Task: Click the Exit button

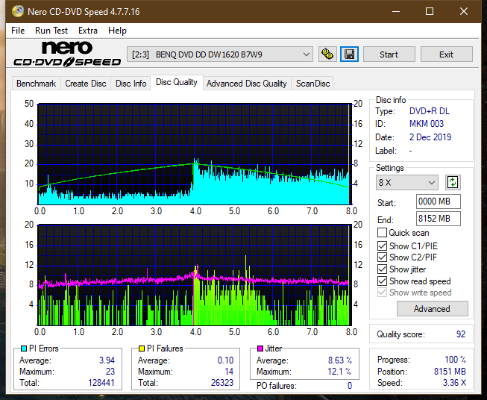Action: click(446, 54)
